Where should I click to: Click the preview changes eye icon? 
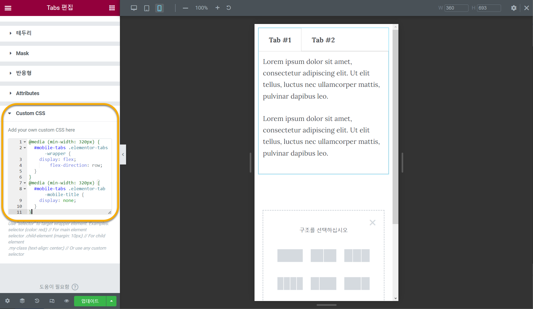[x=67, y=301]
